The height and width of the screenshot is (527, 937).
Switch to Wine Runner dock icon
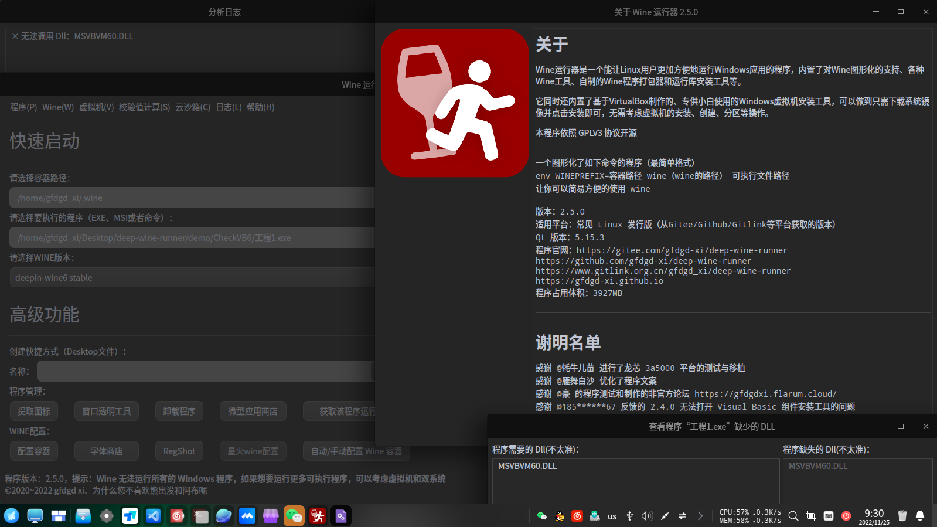pyautogui.click(x=318, y=516)
